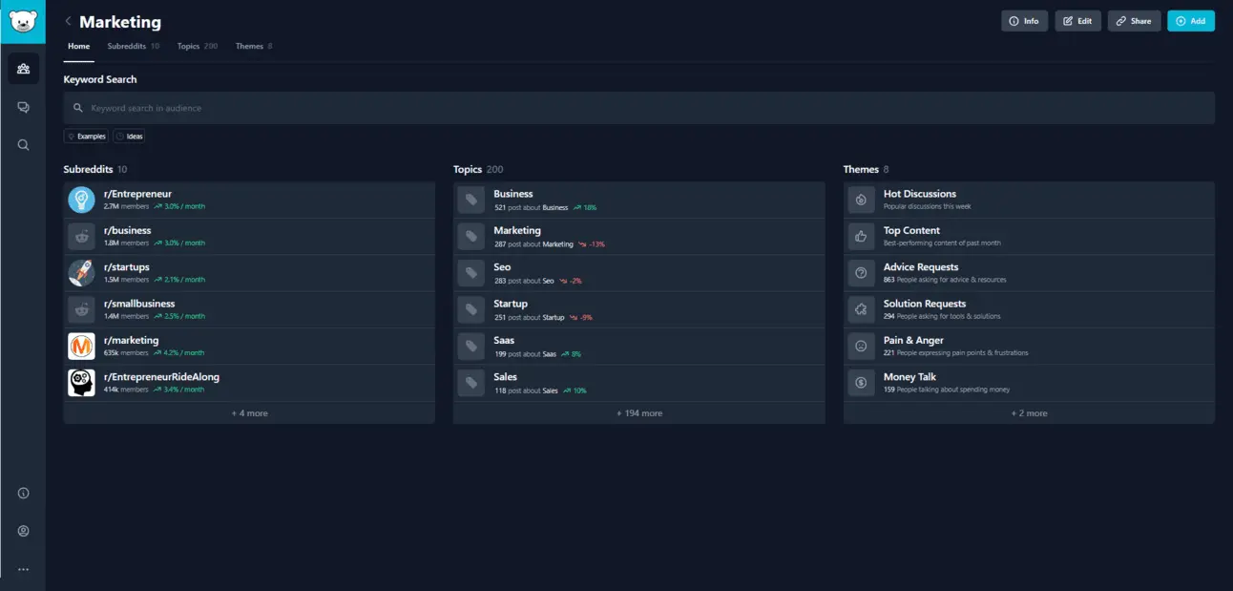The width and height of the screenshot is (1233, 591).
Task: Open the sidebar info circle icon
Action: (23, 494)
